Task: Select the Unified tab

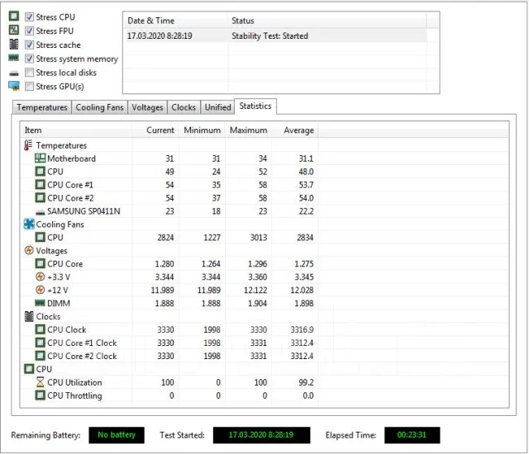Action: pyautogui.click(x=218, y=107)
